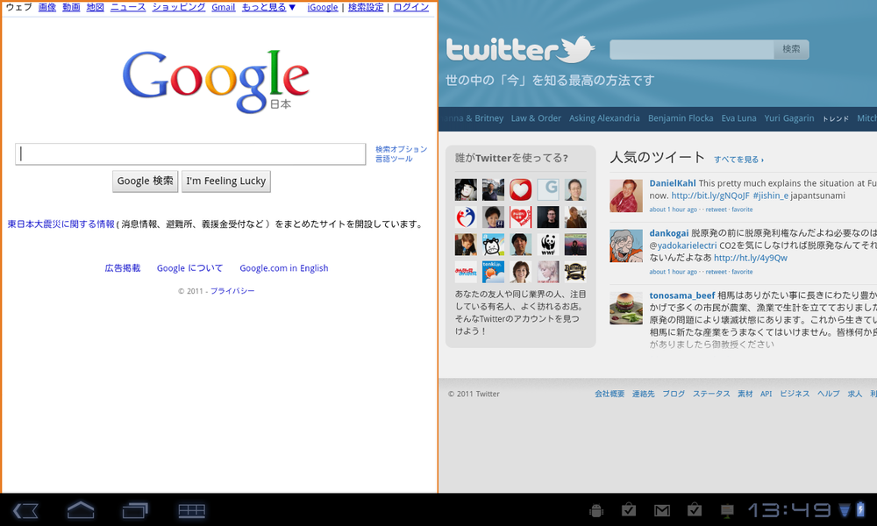Screen dimensions: 877x526
Task: Open DanielKahl's profile picture
Action: coord(626,195)
